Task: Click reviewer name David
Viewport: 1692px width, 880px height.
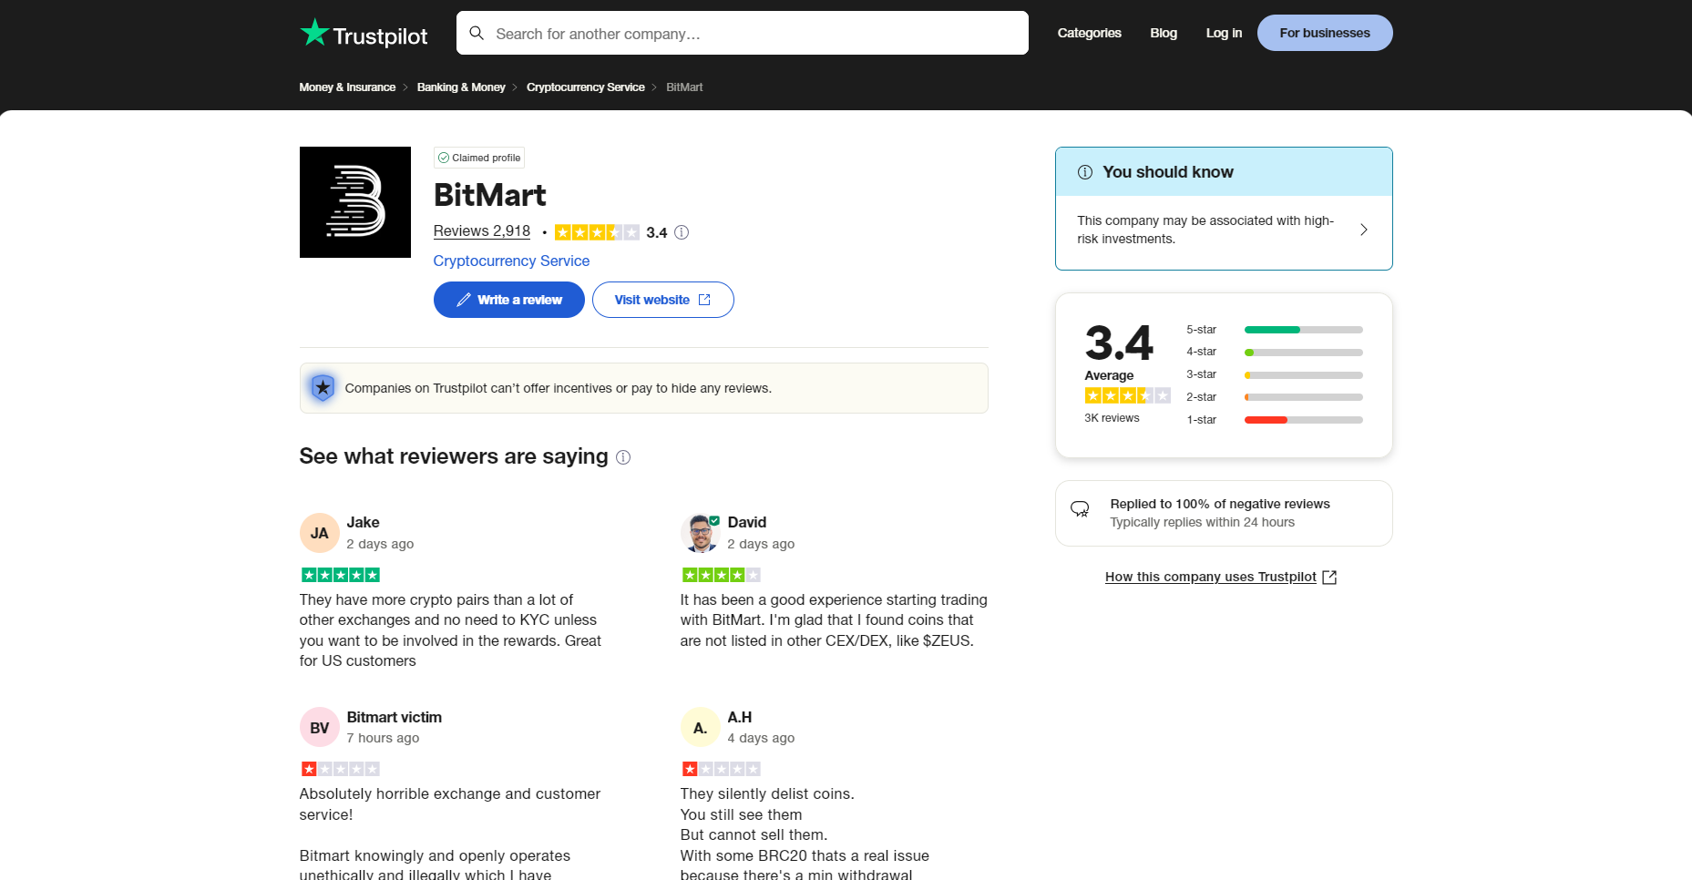Action: tap(747, 522)
